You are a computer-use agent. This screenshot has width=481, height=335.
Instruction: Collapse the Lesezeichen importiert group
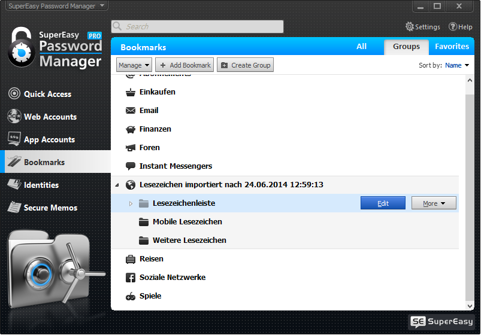click(117, 185)
